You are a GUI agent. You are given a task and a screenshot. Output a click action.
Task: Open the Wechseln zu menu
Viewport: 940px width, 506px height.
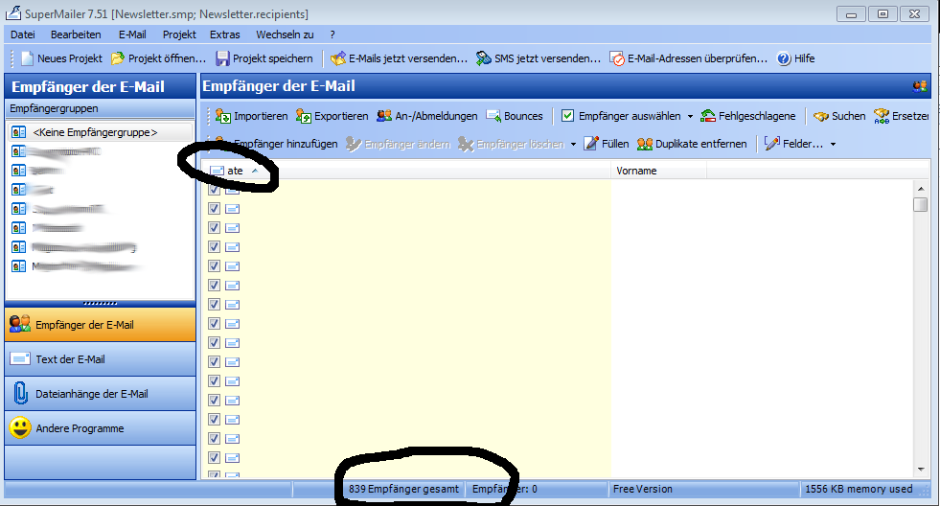click(x=285, y=34)
